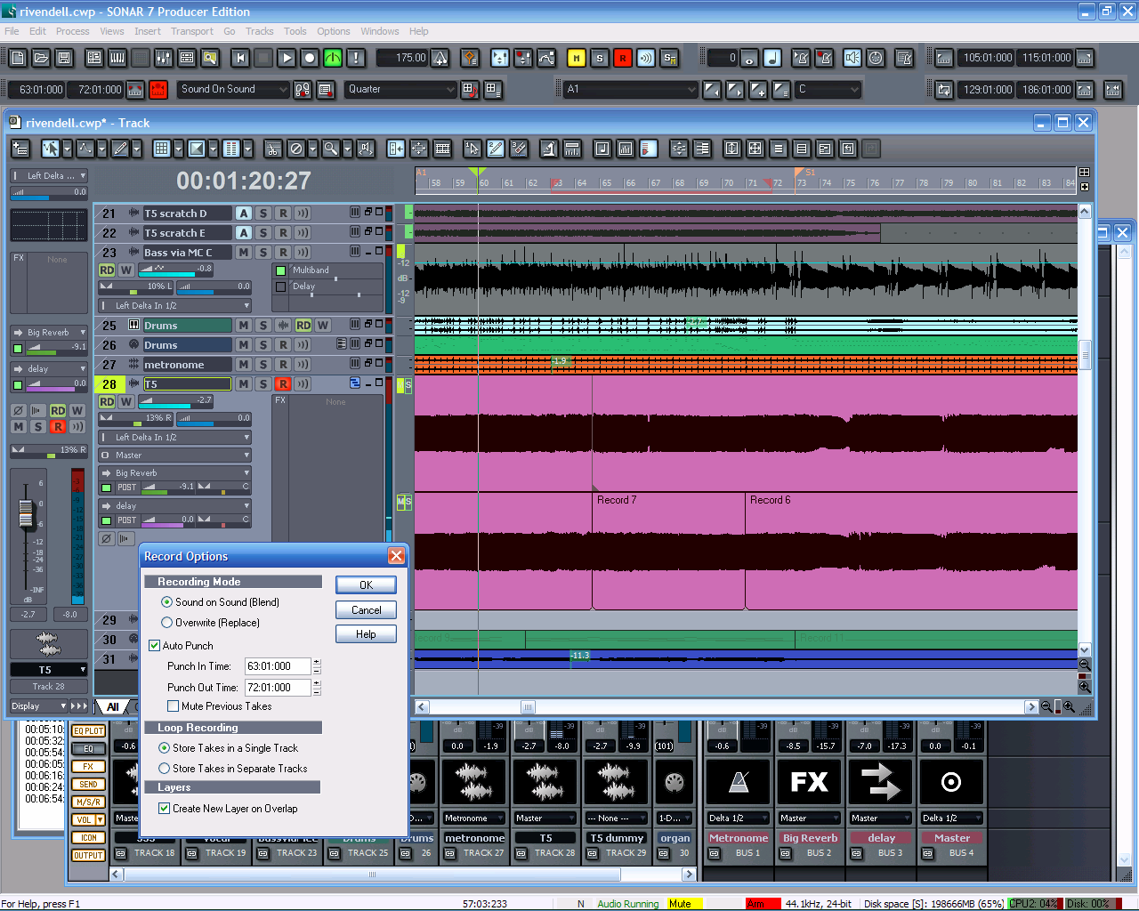This screenshot has height=911, width=1139.
Task: Start playback with the Play button
Action: coord(287,58)
